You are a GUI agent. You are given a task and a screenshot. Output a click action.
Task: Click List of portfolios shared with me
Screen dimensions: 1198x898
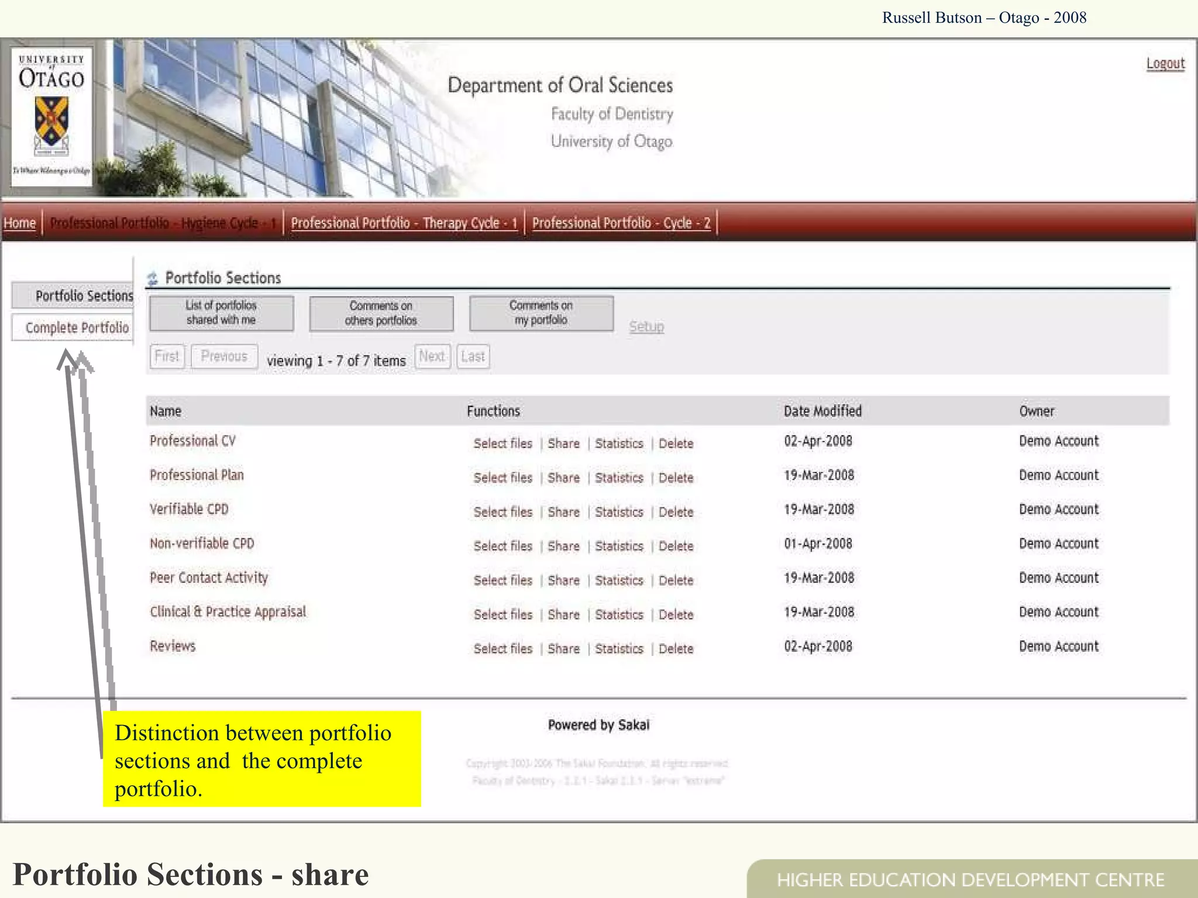click(221, 313)
